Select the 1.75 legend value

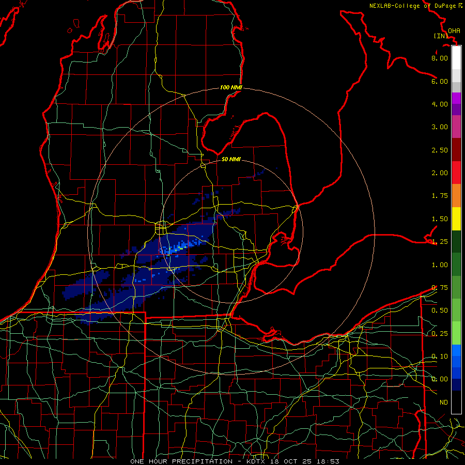[x=440, y=195]
